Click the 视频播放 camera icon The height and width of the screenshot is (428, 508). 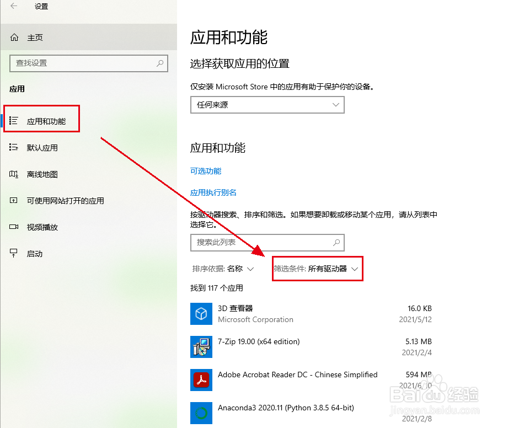pos(14,227)
